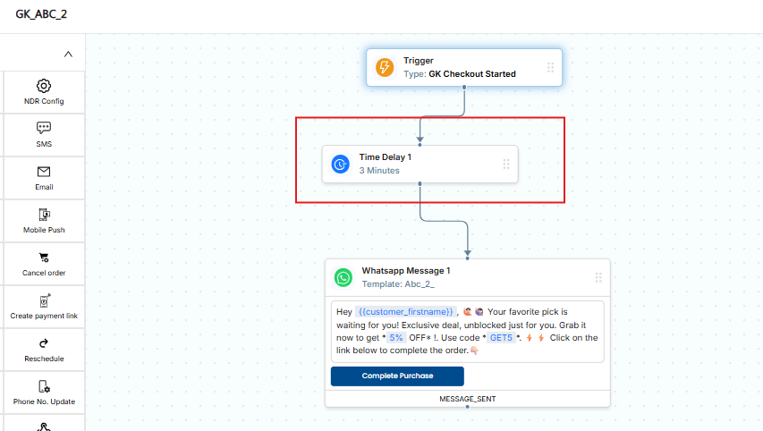This screenshot has width=763, height=431.
Task: Click the GK Checkout Started trigger type
Action: coord(472,74)
